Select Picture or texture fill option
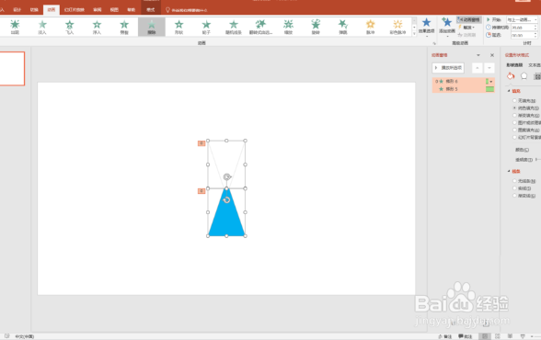 coord(514,122)
